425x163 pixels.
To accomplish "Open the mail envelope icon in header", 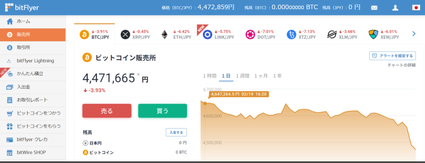I will tap(374, 8).
